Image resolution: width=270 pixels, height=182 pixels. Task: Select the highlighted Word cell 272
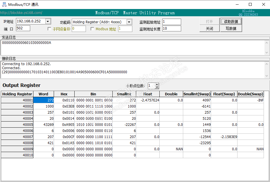(x=44, y=100)
